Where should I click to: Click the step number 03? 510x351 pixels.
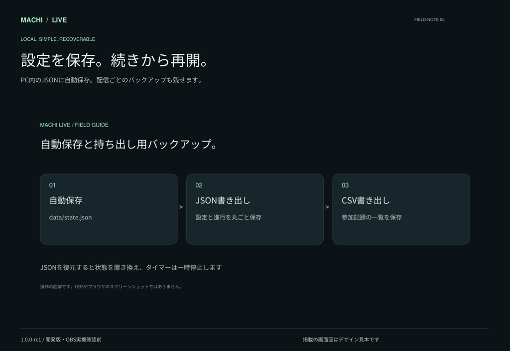[345, 185]
